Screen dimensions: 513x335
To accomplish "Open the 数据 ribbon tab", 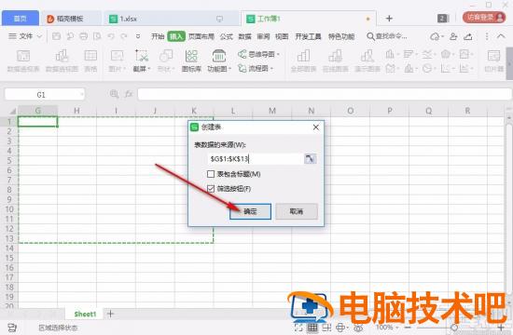I will 244,36.
